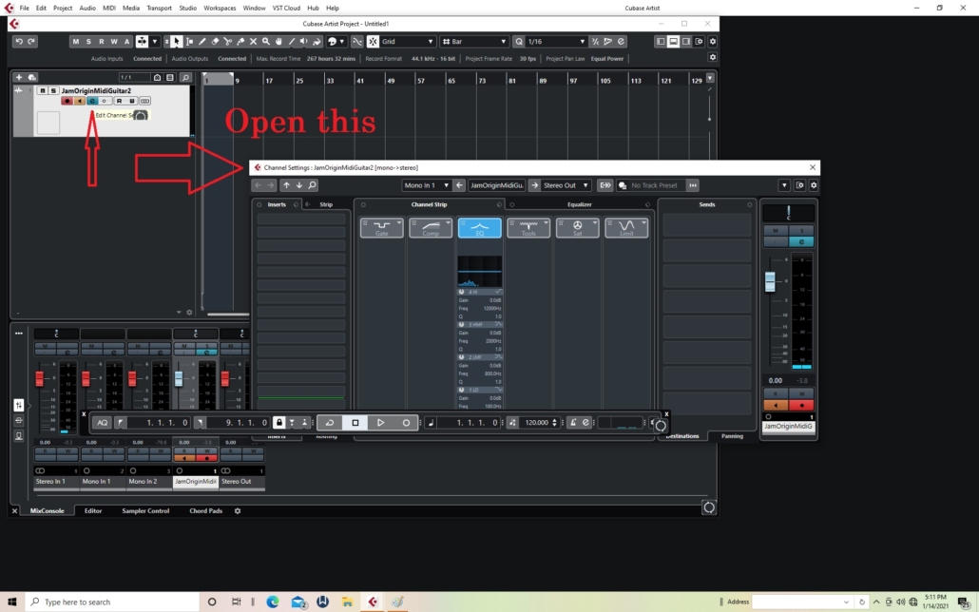979x612 pixels.
Task: Toggle Monitor on JamOriginMidiGuitar2 track
Action: [79, 101]
